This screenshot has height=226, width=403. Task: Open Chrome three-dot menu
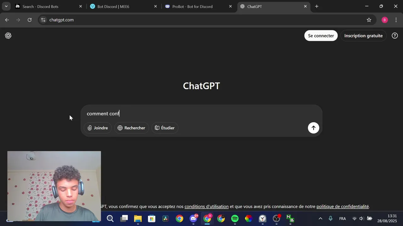(x=396, y=20)
